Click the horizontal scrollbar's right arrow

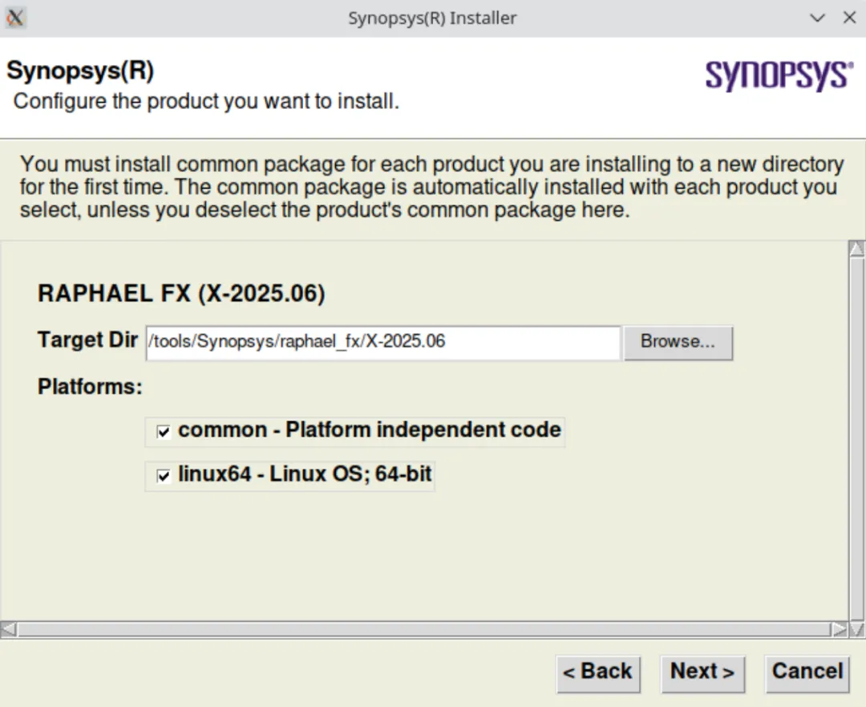[839, 630]
